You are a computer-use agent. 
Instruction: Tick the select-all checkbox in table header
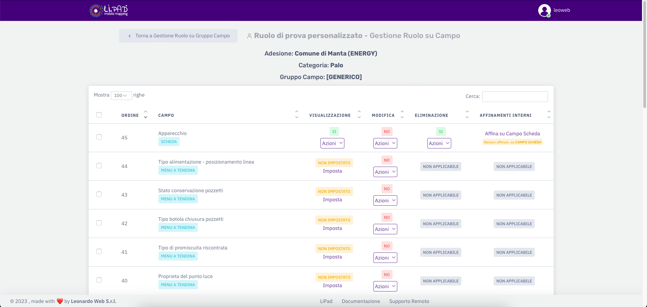(x=99, y=115)
